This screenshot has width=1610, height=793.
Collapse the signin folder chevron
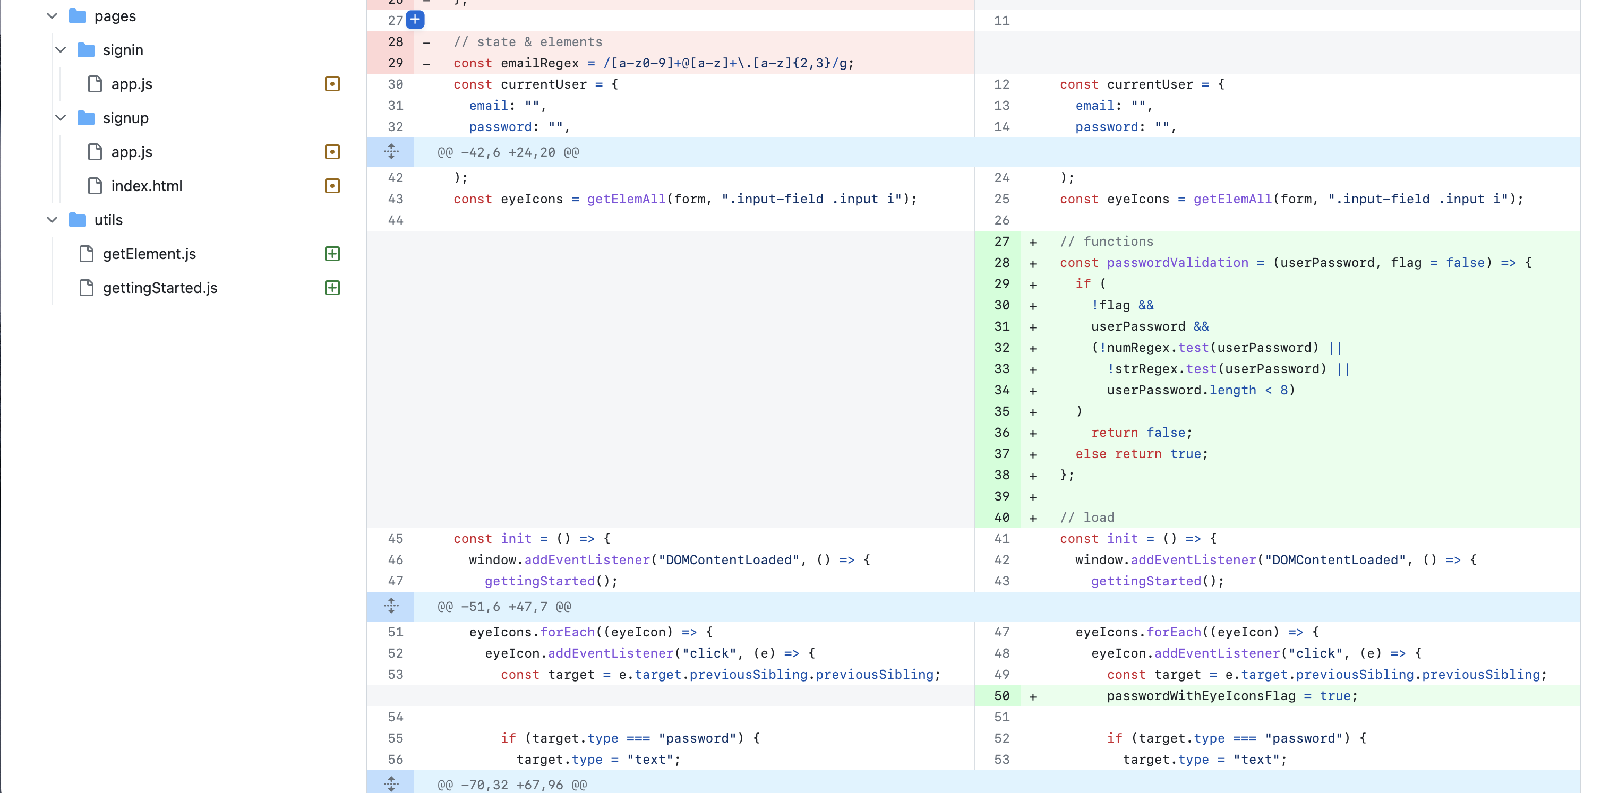61,50
